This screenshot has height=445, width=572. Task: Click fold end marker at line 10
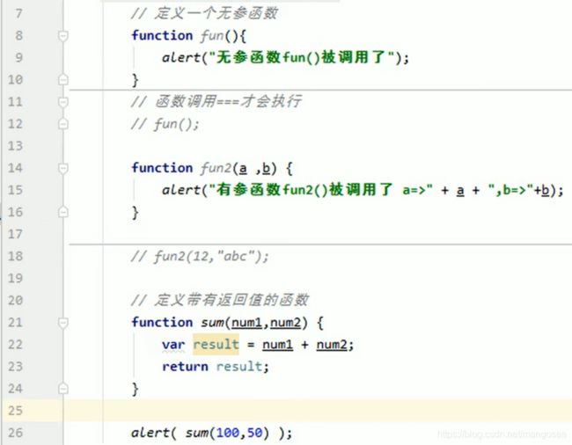click(63, 79)
